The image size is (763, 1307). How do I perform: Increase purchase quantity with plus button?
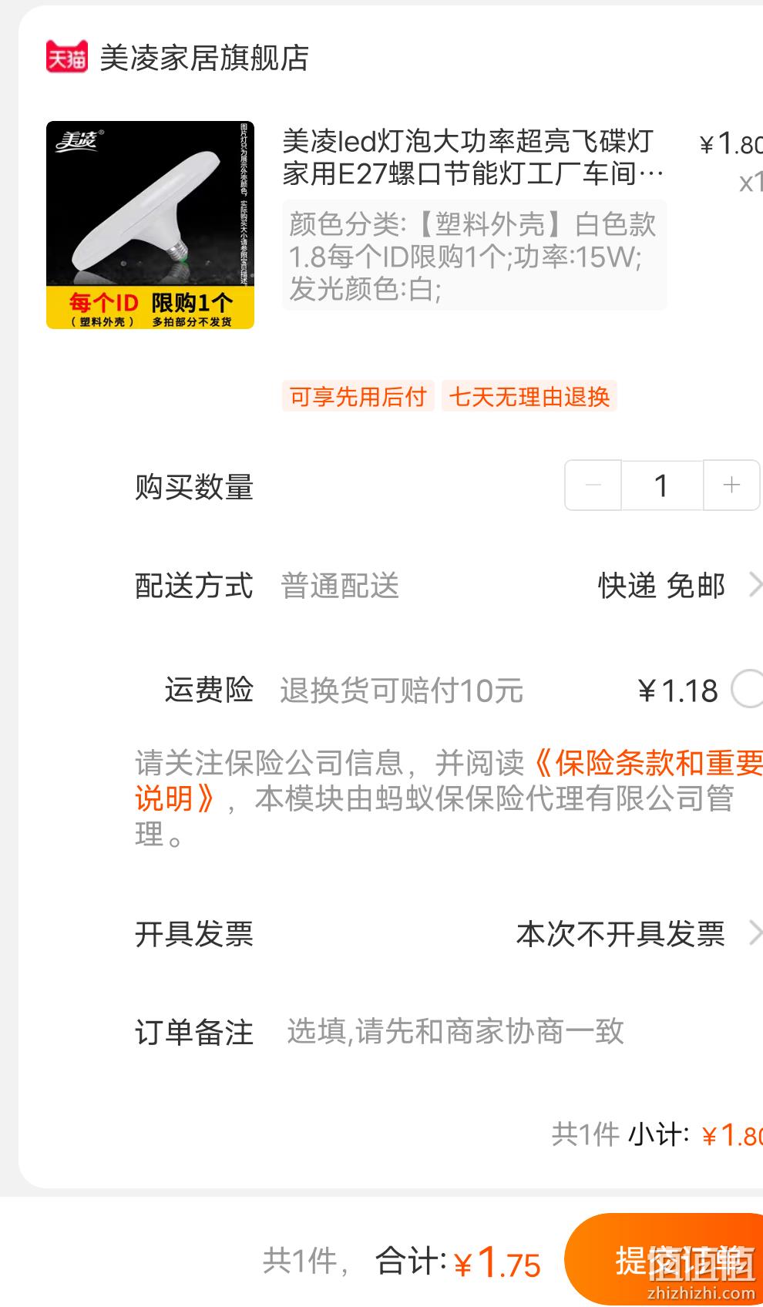[731, 485]
